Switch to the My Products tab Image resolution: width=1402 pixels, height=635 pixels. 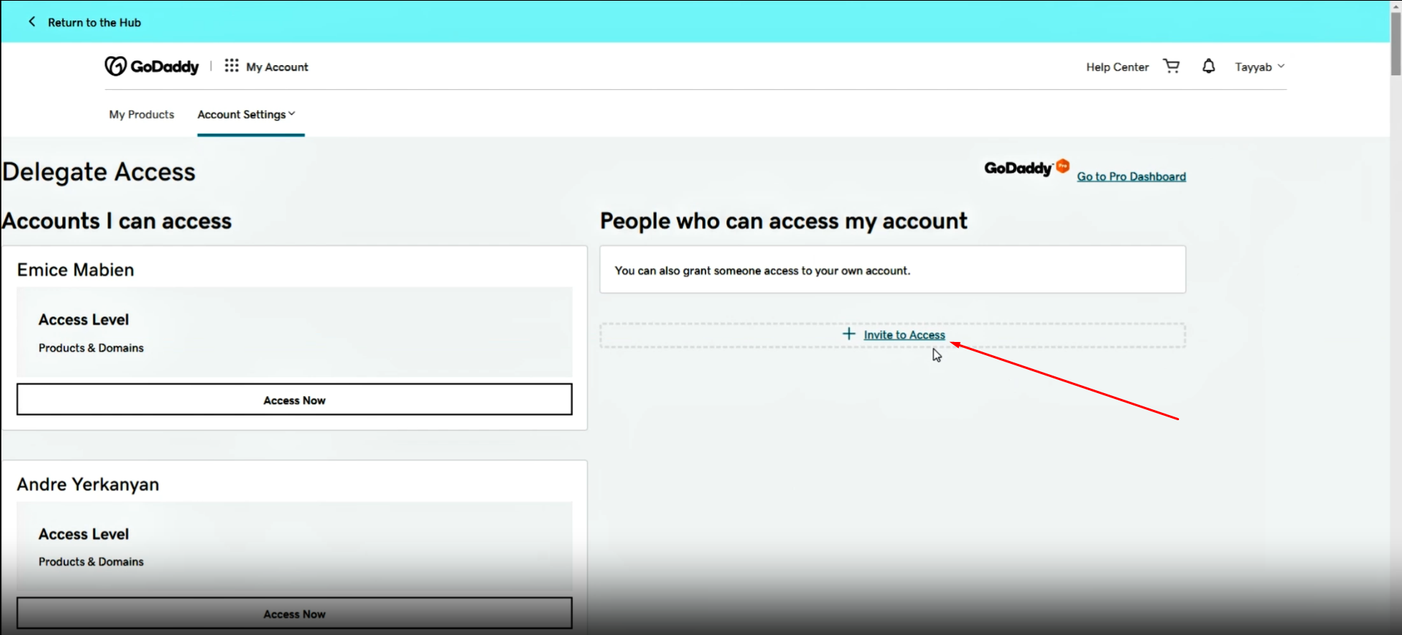point(142,115)
